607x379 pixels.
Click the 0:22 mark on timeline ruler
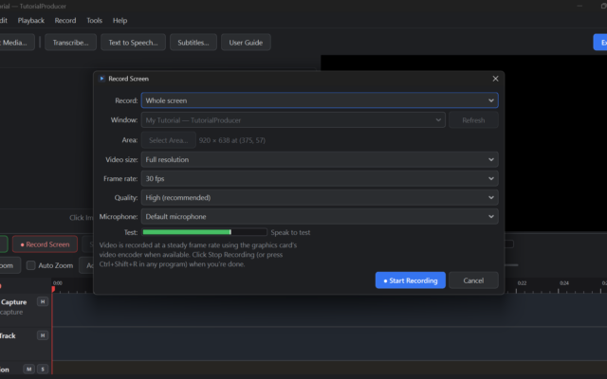[522, 283]
